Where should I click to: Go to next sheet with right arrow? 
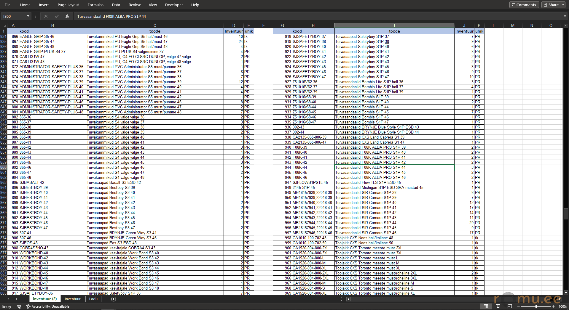(x=17, y=299)
